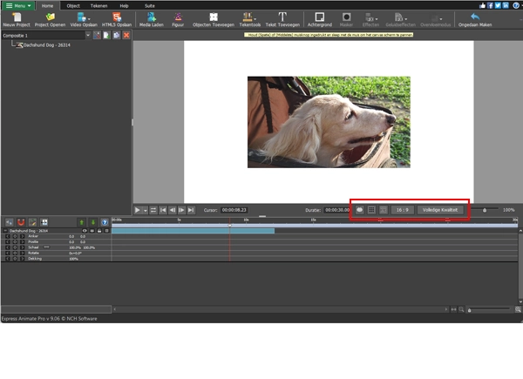Delete composition with red X icon
This screenshot has height=379, width=523.
pyautogui.click(x=126, y=36)
